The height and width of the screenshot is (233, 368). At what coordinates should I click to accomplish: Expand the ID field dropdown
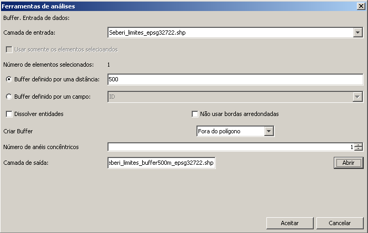[x=357, y=97]
